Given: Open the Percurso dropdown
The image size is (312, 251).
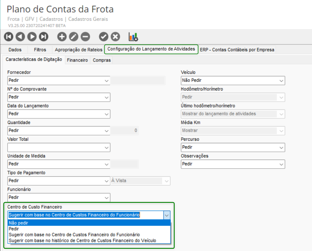Looking at the screenshot, I should pos(281,147).
